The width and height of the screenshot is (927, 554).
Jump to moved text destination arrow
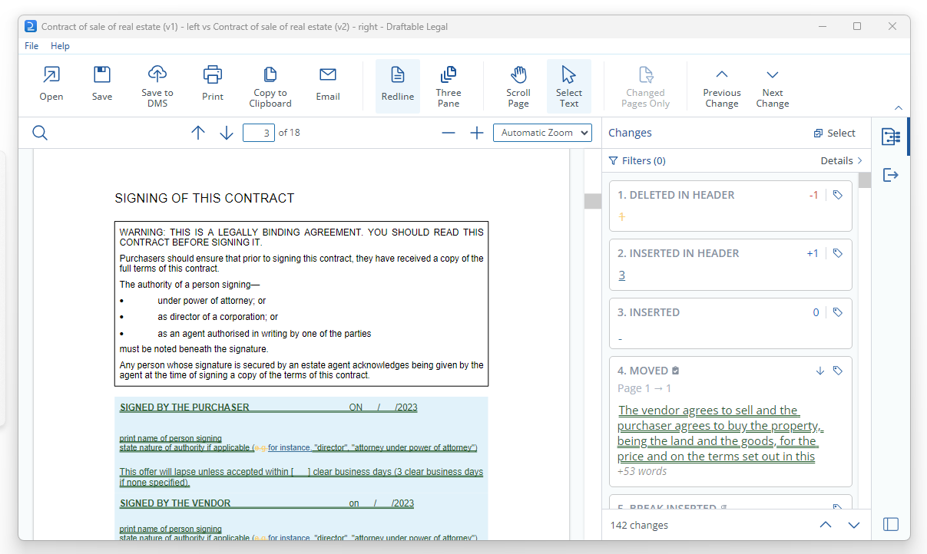pyautogui.click(x=819, y=371)
